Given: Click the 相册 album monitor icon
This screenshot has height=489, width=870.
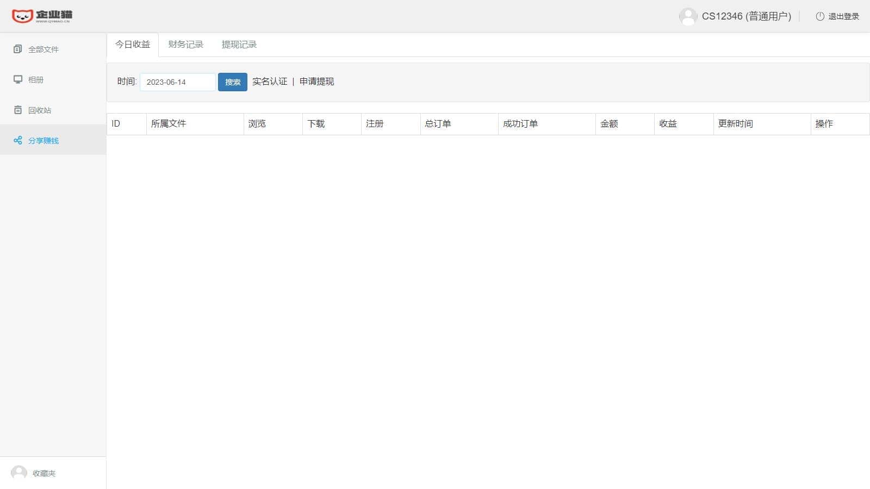Looking at the screenshot, I should 18,80.
